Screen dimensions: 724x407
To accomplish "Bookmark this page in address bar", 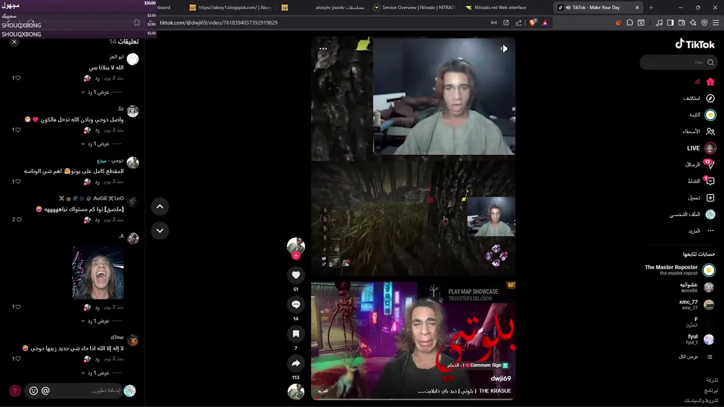I will (136, 23).
